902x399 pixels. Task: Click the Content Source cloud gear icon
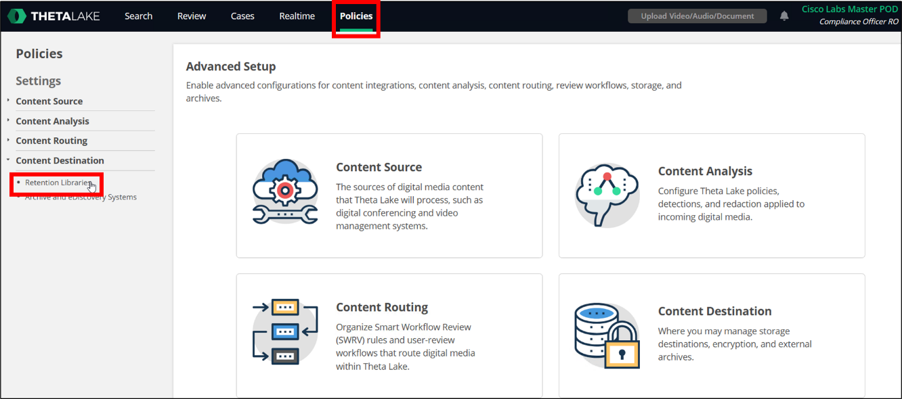285,191
